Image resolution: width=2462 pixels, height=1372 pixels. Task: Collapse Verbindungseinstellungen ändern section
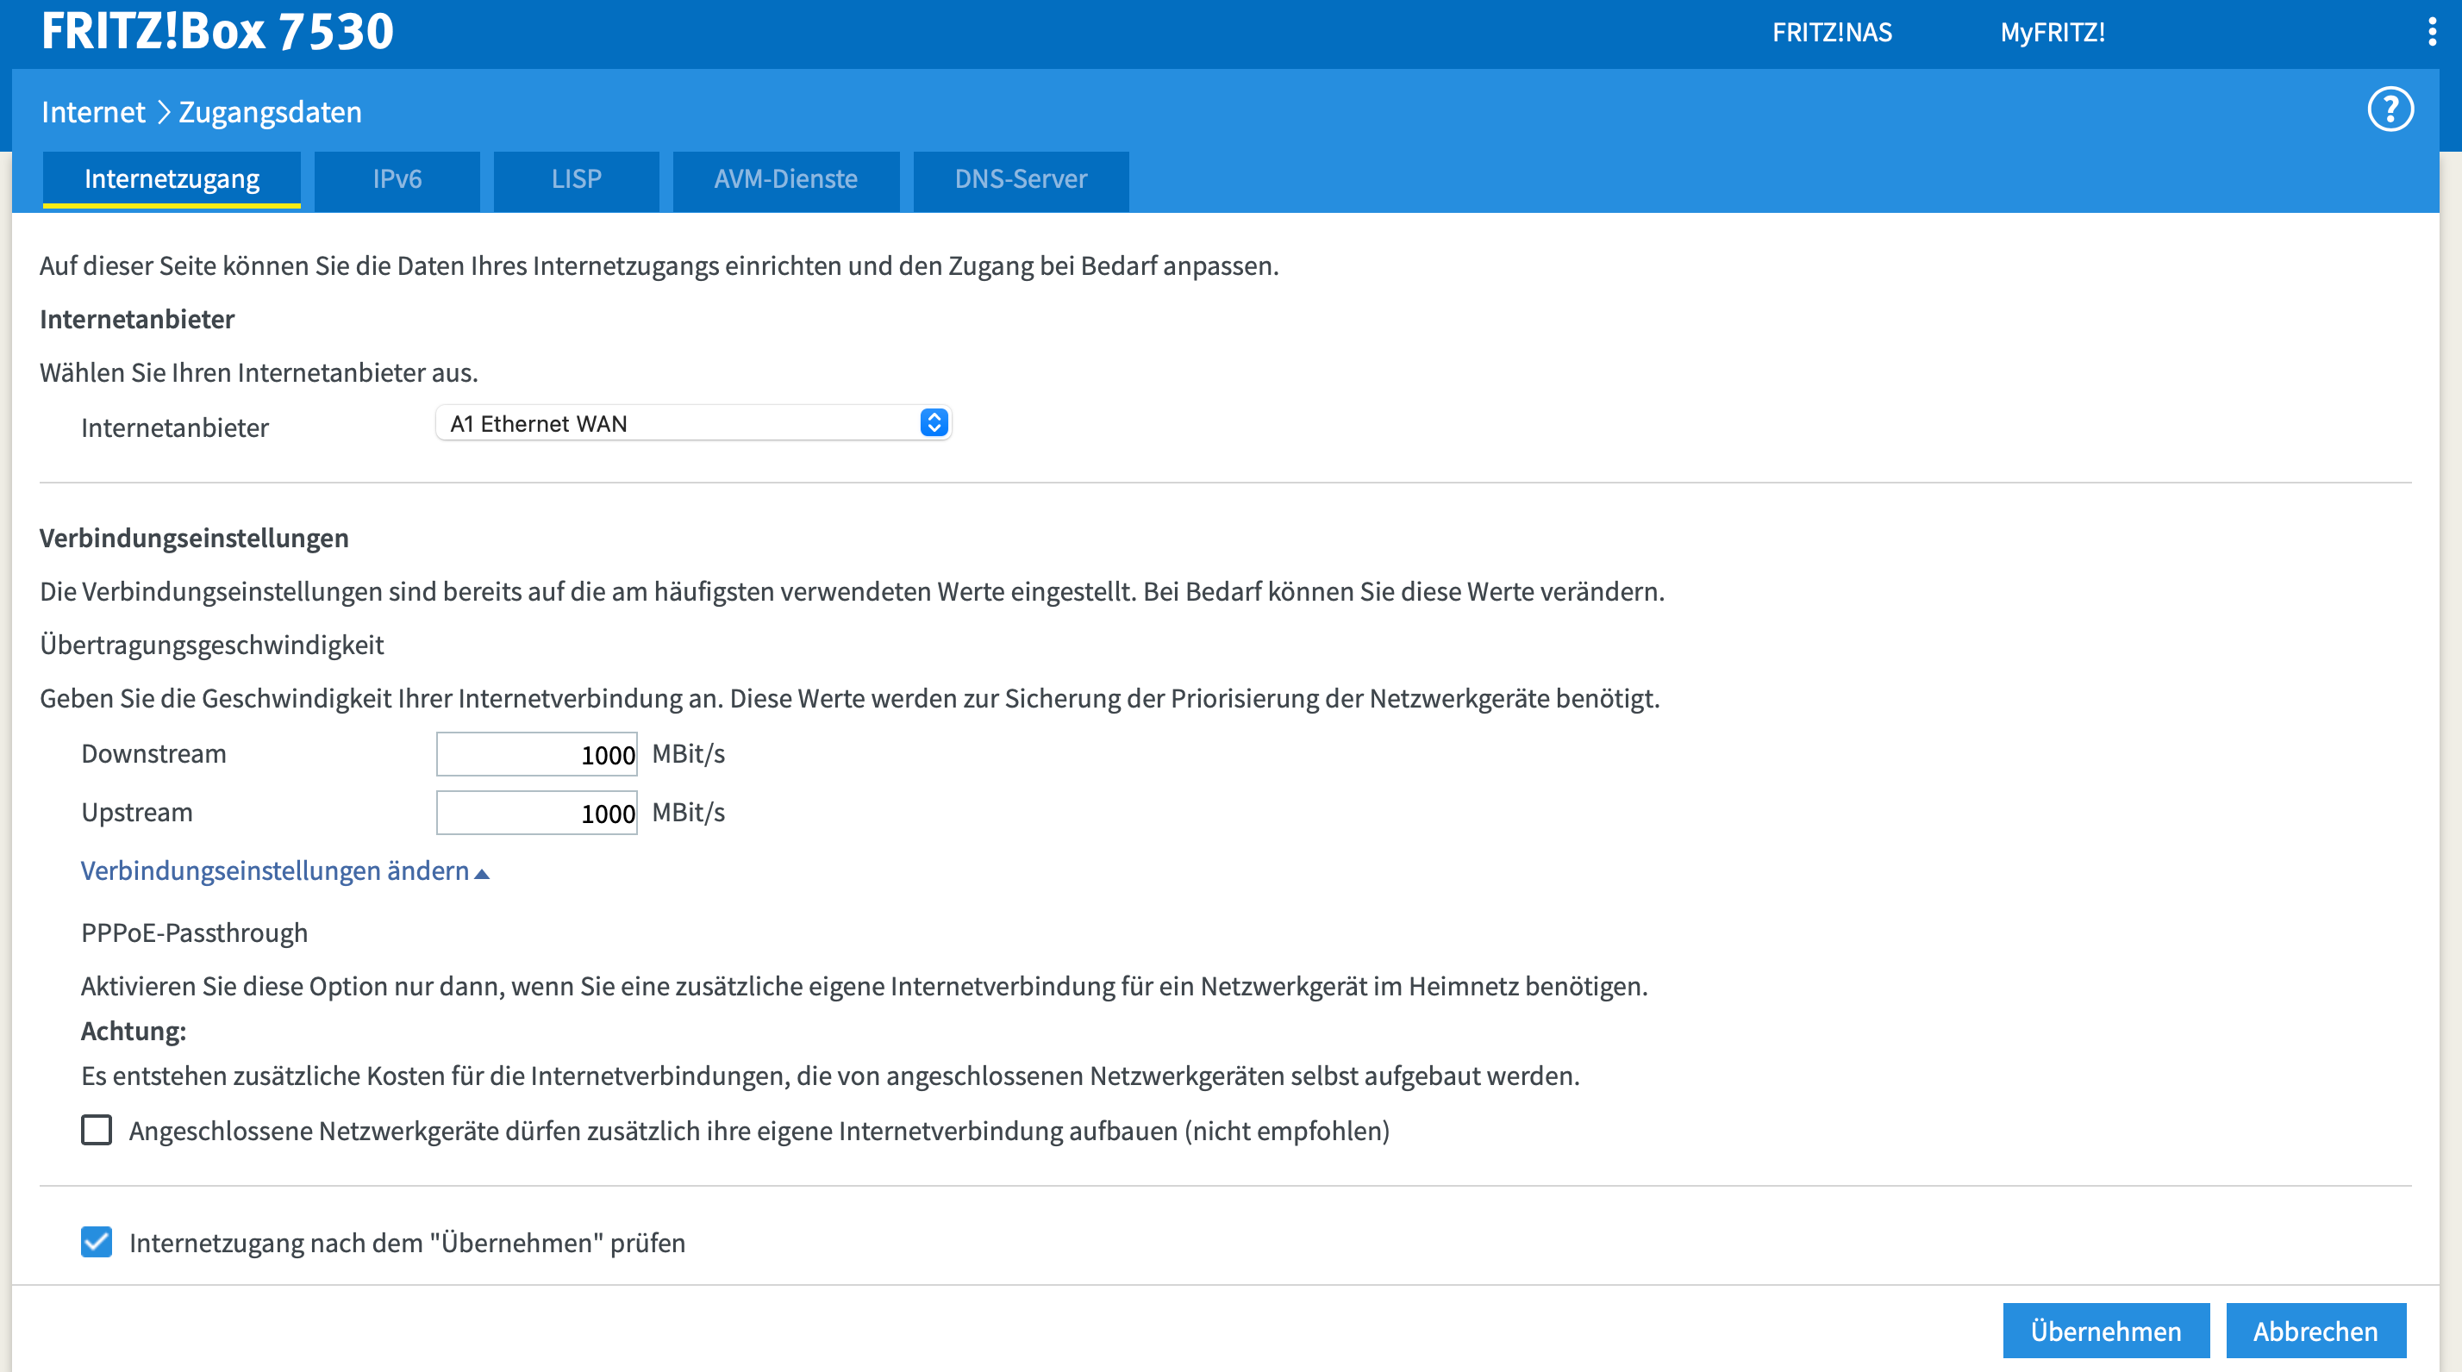click(284, 870)
